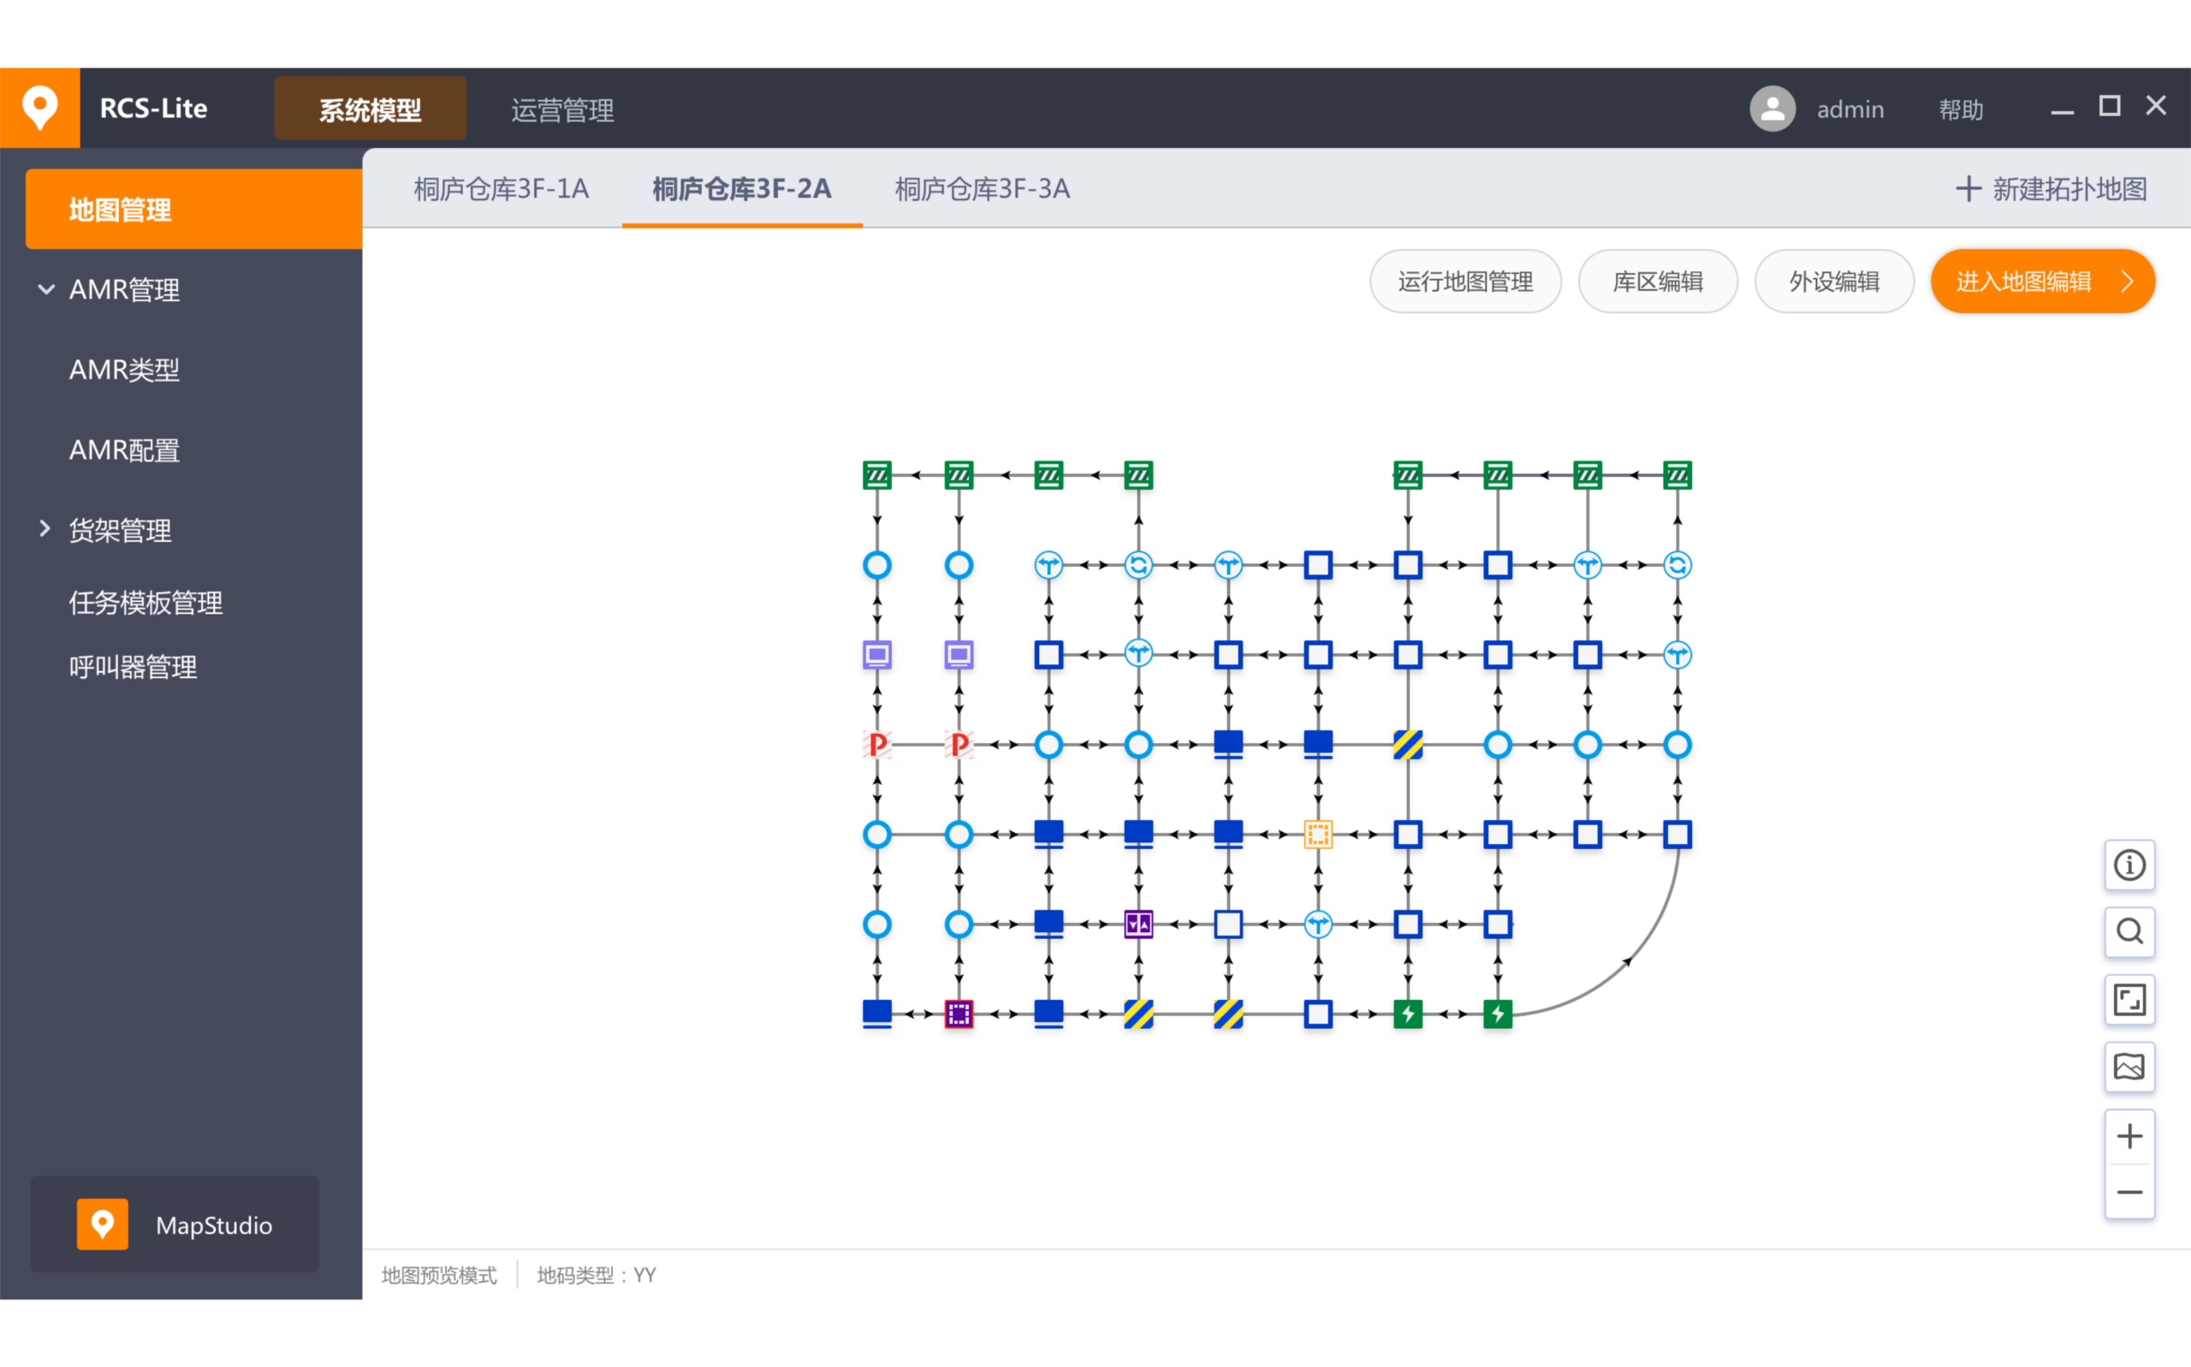
Task: Click the plus icon beside 新建拓扑地图
Action: (x=1968, y=189)
